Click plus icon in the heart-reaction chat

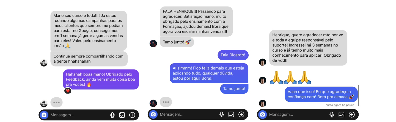click(132, 115)
